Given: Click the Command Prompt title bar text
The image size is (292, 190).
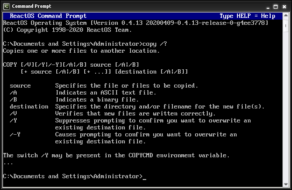Looking at the screenshot, I should point(31,7).
